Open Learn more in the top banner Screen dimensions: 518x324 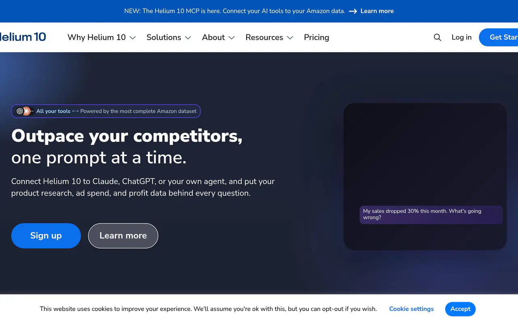coord(377,11)
